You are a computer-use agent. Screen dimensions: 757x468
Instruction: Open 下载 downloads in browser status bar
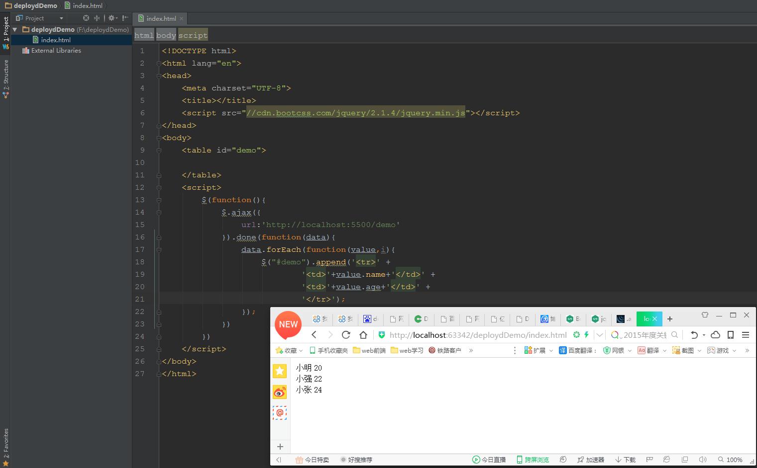coord(625,460)
